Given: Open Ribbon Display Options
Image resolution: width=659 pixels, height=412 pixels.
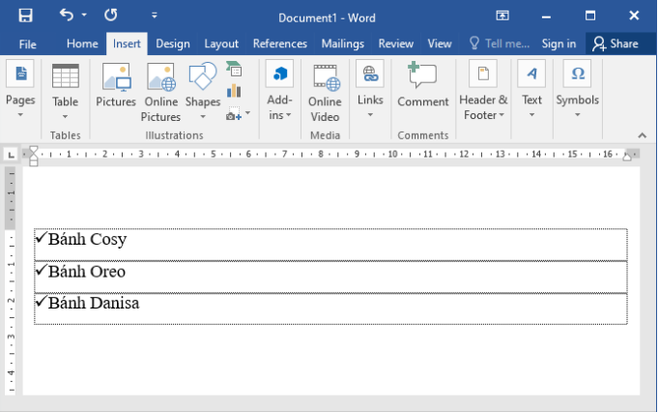Looking at the screenshot, I should [502, 16].
